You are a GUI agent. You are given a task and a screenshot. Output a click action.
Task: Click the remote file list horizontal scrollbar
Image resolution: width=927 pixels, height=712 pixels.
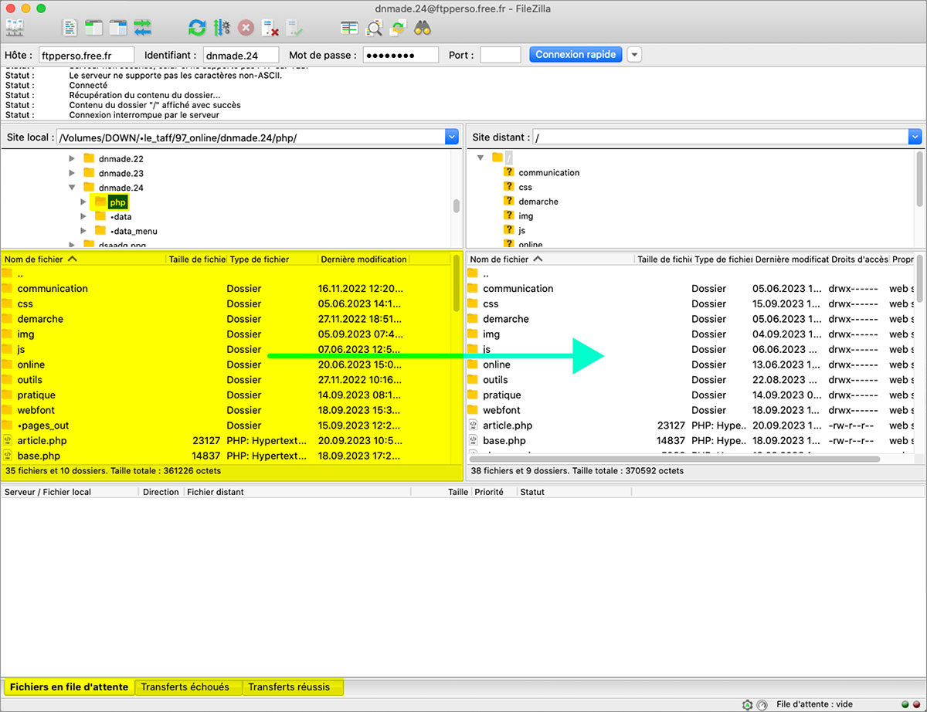pos(674,459)
